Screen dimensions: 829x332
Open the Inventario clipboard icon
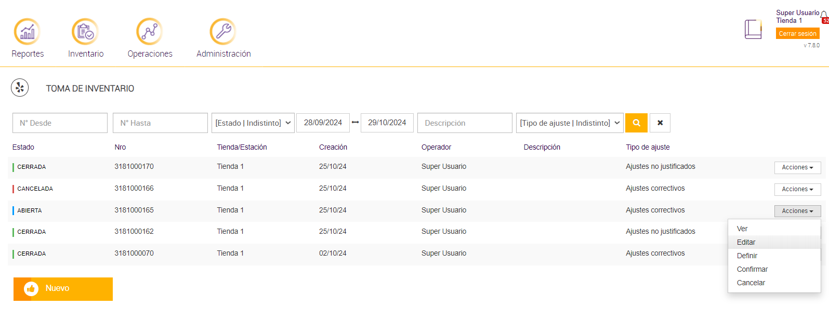[85, 32]
